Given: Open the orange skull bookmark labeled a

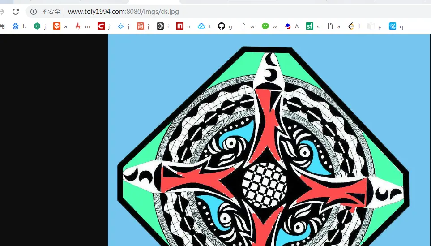Looking at the screenshot, I should [60, 26].
